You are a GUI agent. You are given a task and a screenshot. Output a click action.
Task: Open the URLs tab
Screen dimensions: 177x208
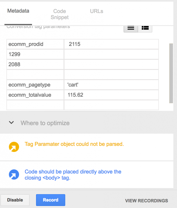click(97, 11)
